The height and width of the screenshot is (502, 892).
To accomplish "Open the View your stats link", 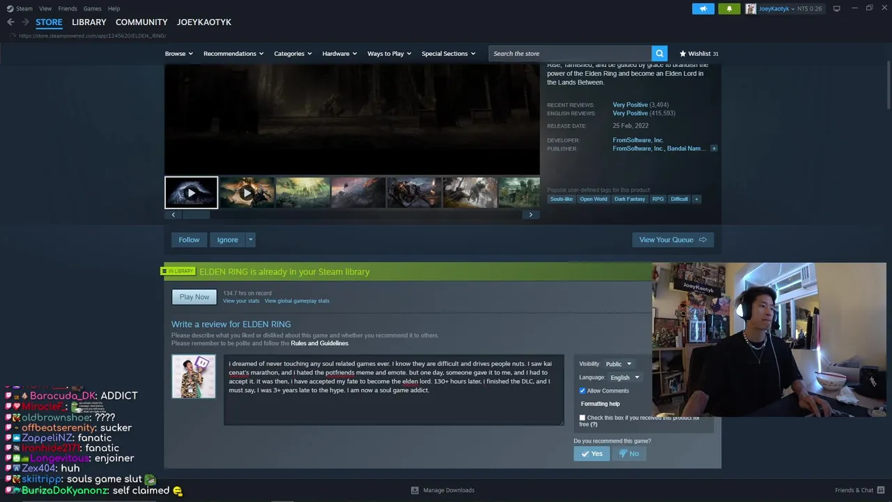I will click(x=241, y=301).
